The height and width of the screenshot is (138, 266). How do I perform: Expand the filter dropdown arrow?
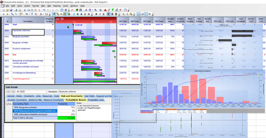click(29, 14)
